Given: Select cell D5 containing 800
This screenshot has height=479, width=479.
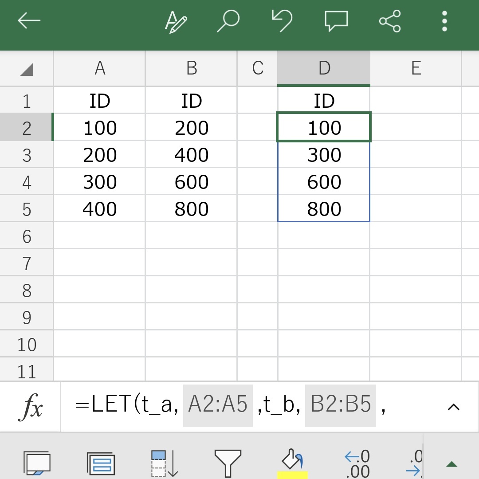Looking at the screenshot, I should 324,209.
